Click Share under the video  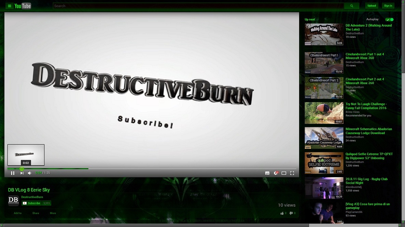(36, 213)
